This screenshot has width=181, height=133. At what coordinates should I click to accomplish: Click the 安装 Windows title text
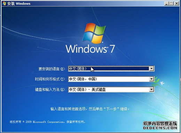click(19, 3)
